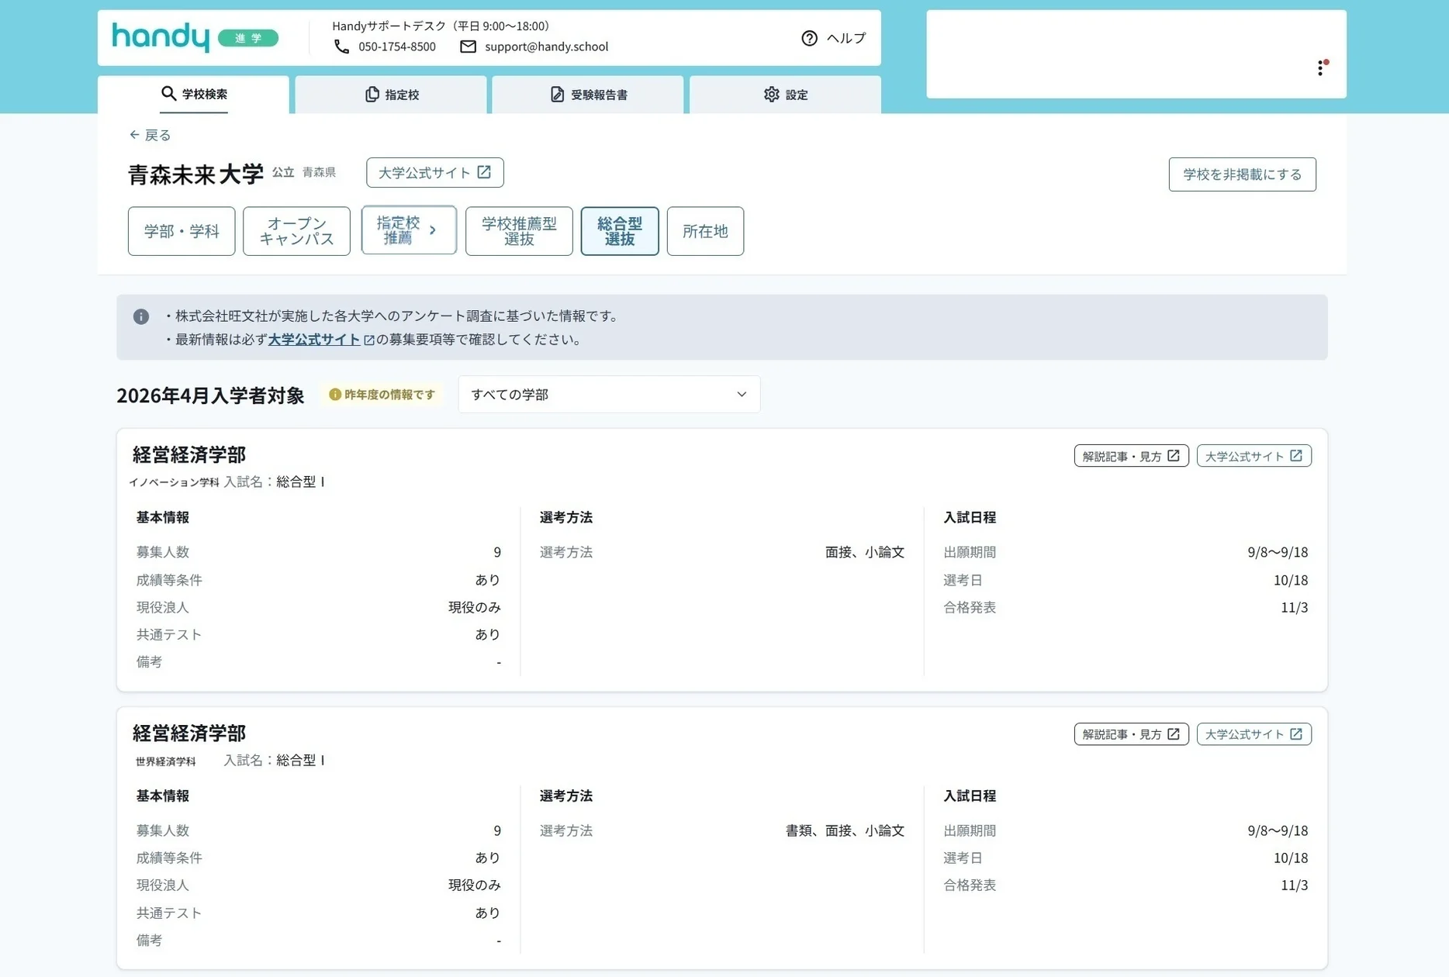Open the three-dot menu at top right
Image resolution: width=1449 pixels, height=977 pixels.
click(1319, 68)
